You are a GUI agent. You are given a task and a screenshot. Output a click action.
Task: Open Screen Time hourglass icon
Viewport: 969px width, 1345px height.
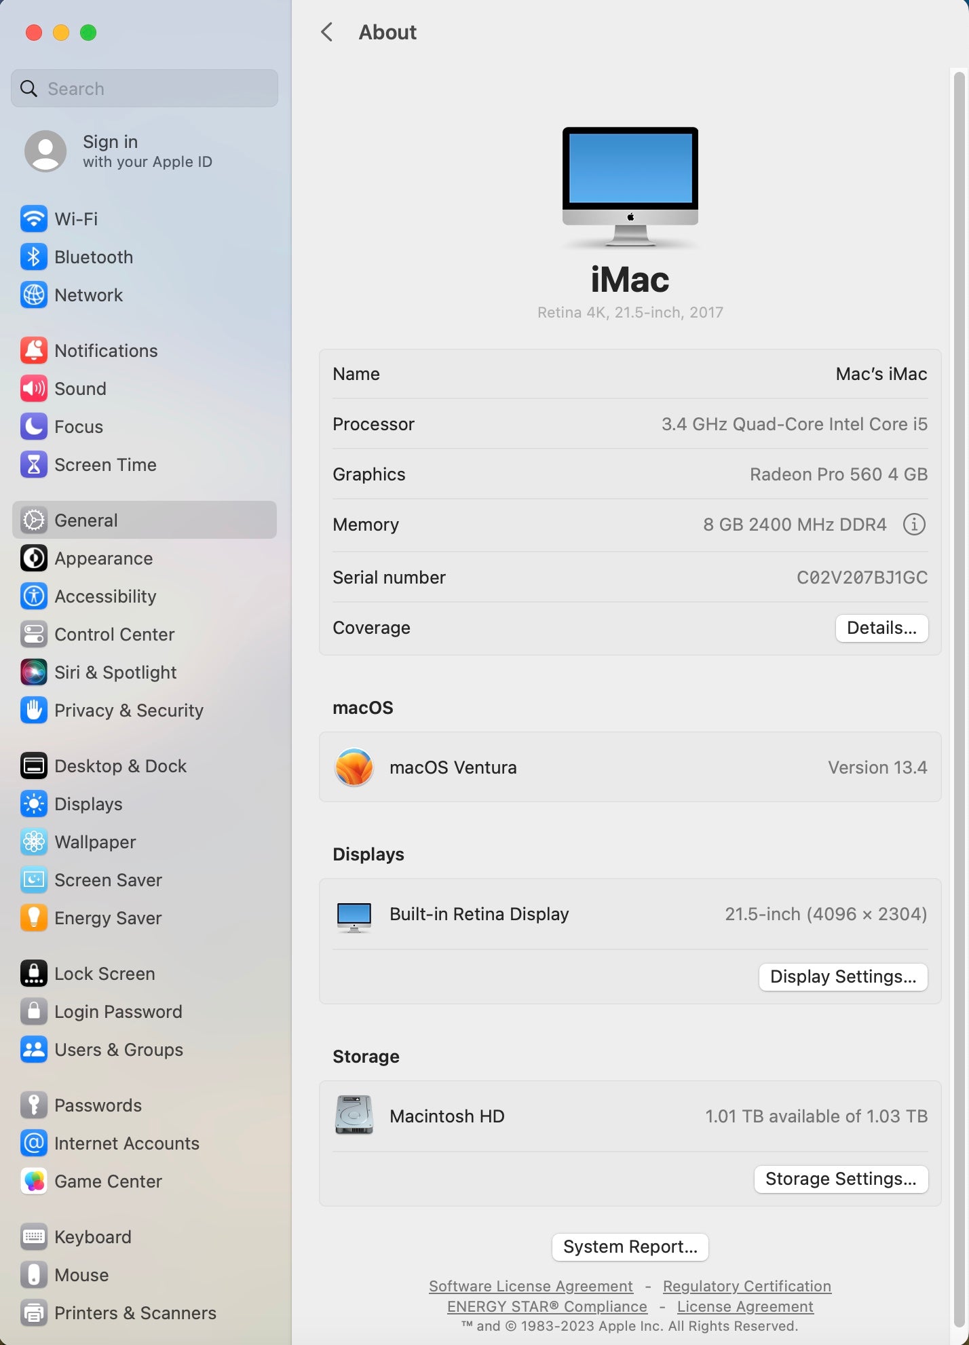tap(34, 464)
